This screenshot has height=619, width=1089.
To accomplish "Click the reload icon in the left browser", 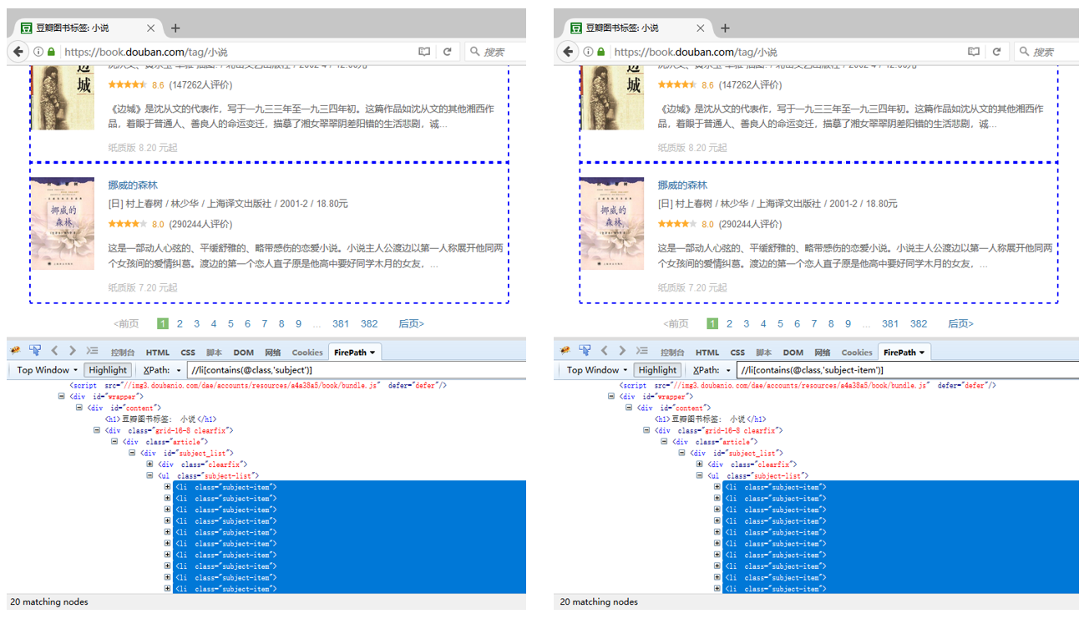I will (448, 52).
